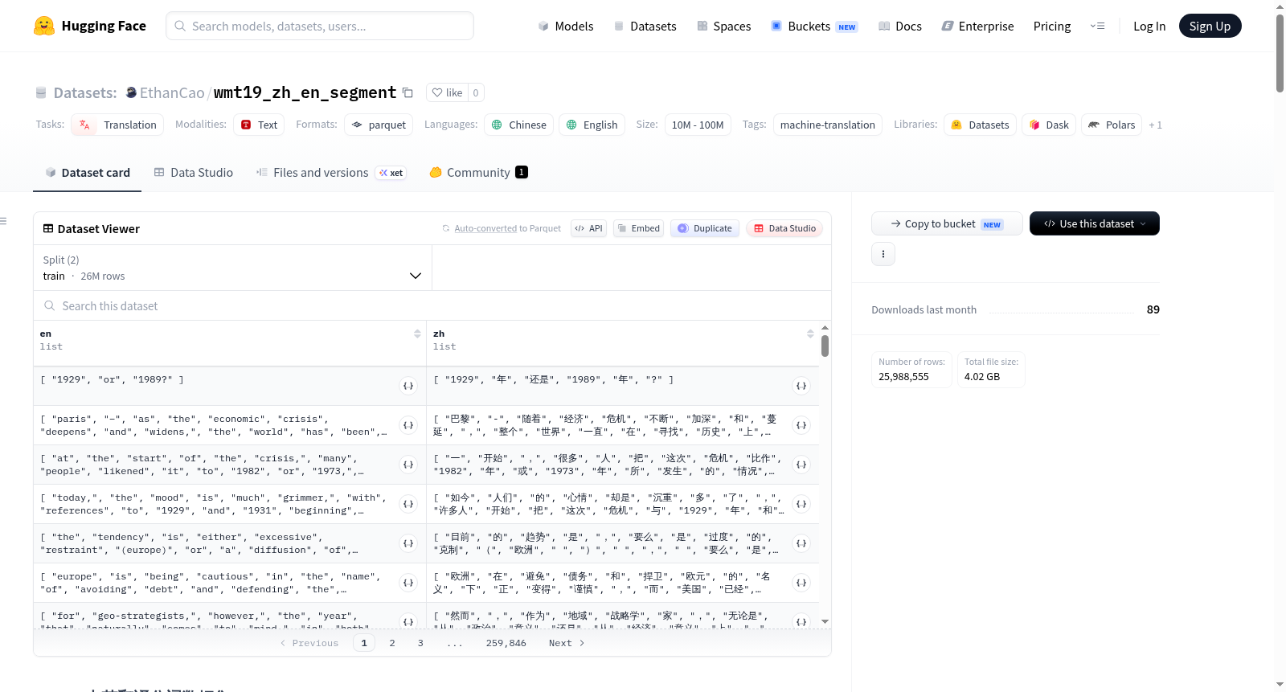Go to page 2 of dataset viewer
This screenshot has width=1286, height=692.
[x=392, y=643]
